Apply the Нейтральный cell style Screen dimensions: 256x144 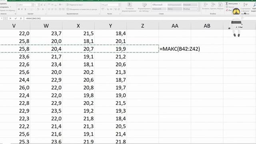(x=174, y=5)
